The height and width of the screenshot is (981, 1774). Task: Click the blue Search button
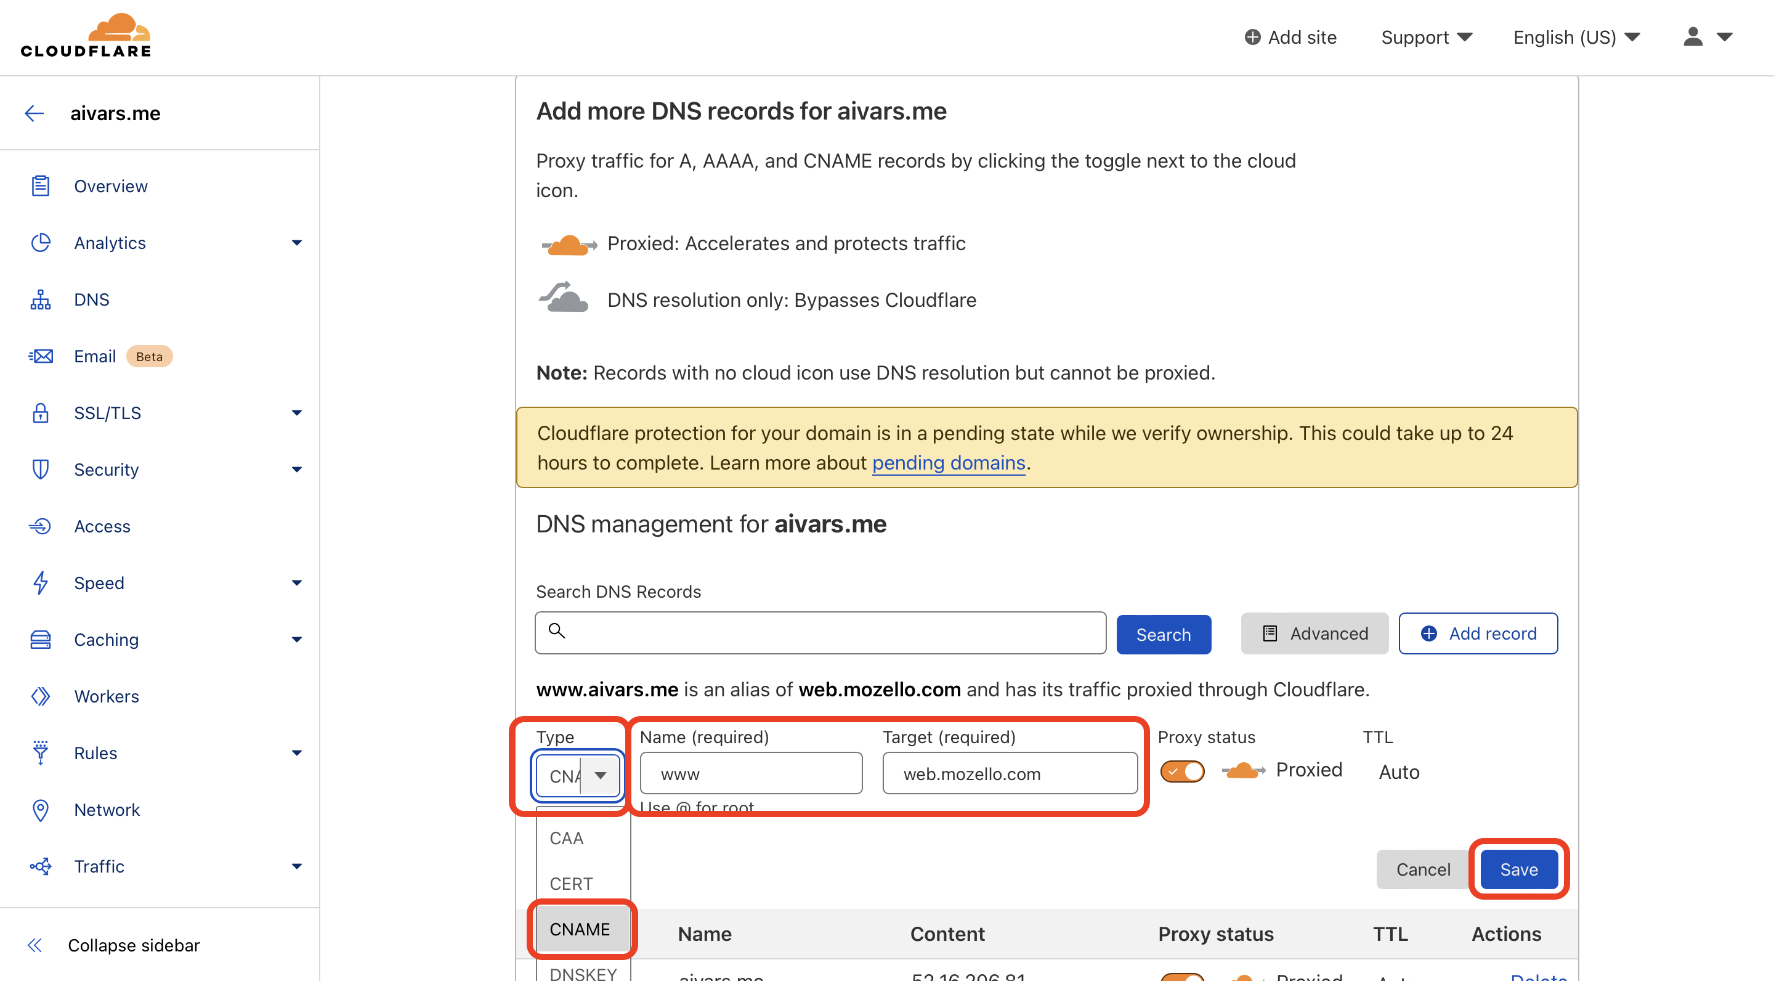(1163, 635)
